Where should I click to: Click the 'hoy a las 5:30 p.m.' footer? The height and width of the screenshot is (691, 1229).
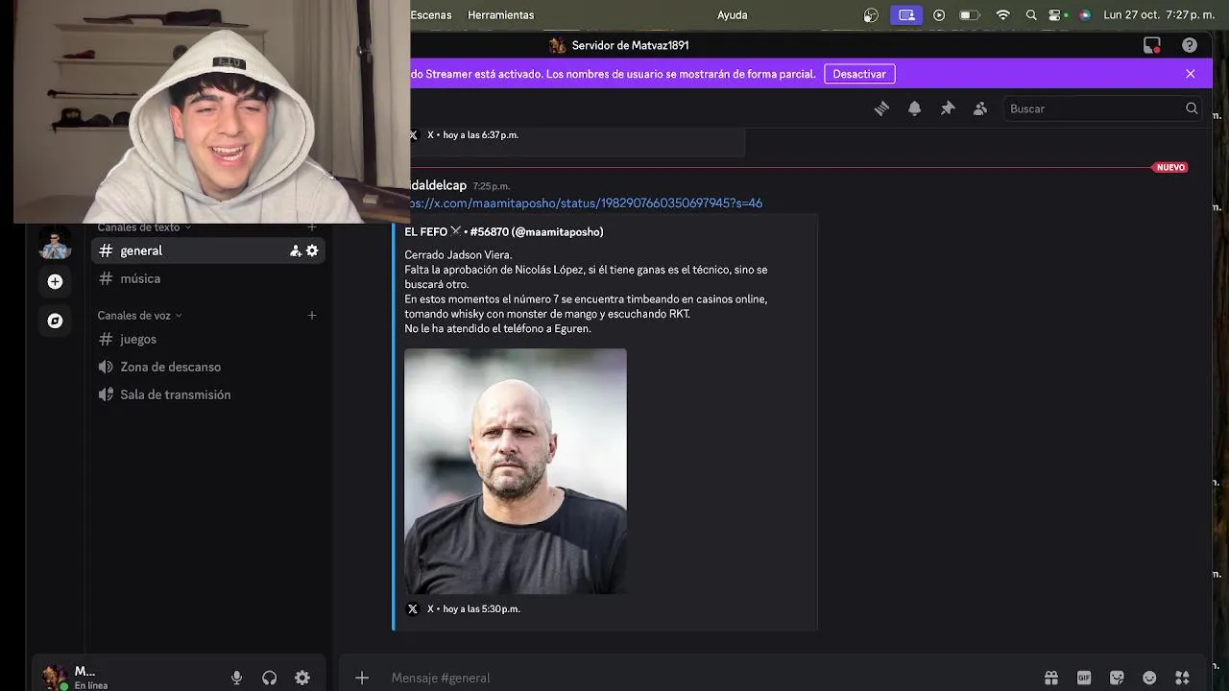click(481, 608)
